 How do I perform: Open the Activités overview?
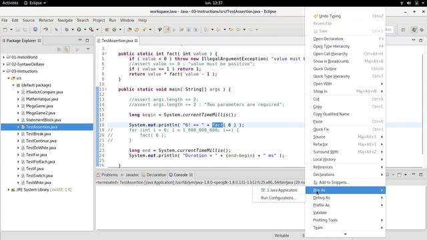[11, 3]
